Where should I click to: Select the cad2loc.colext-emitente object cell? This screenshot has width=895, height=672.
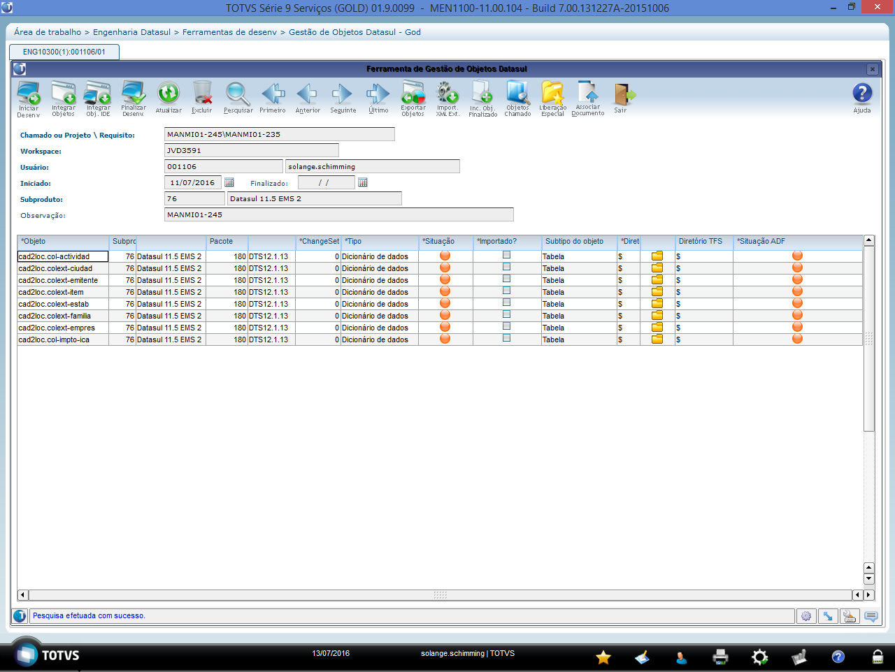coord(63,280)
